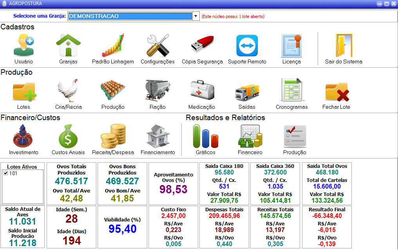Open Suporte Remoto icon
This screenshot has width=398, height=250.
(x=247, y=45)
